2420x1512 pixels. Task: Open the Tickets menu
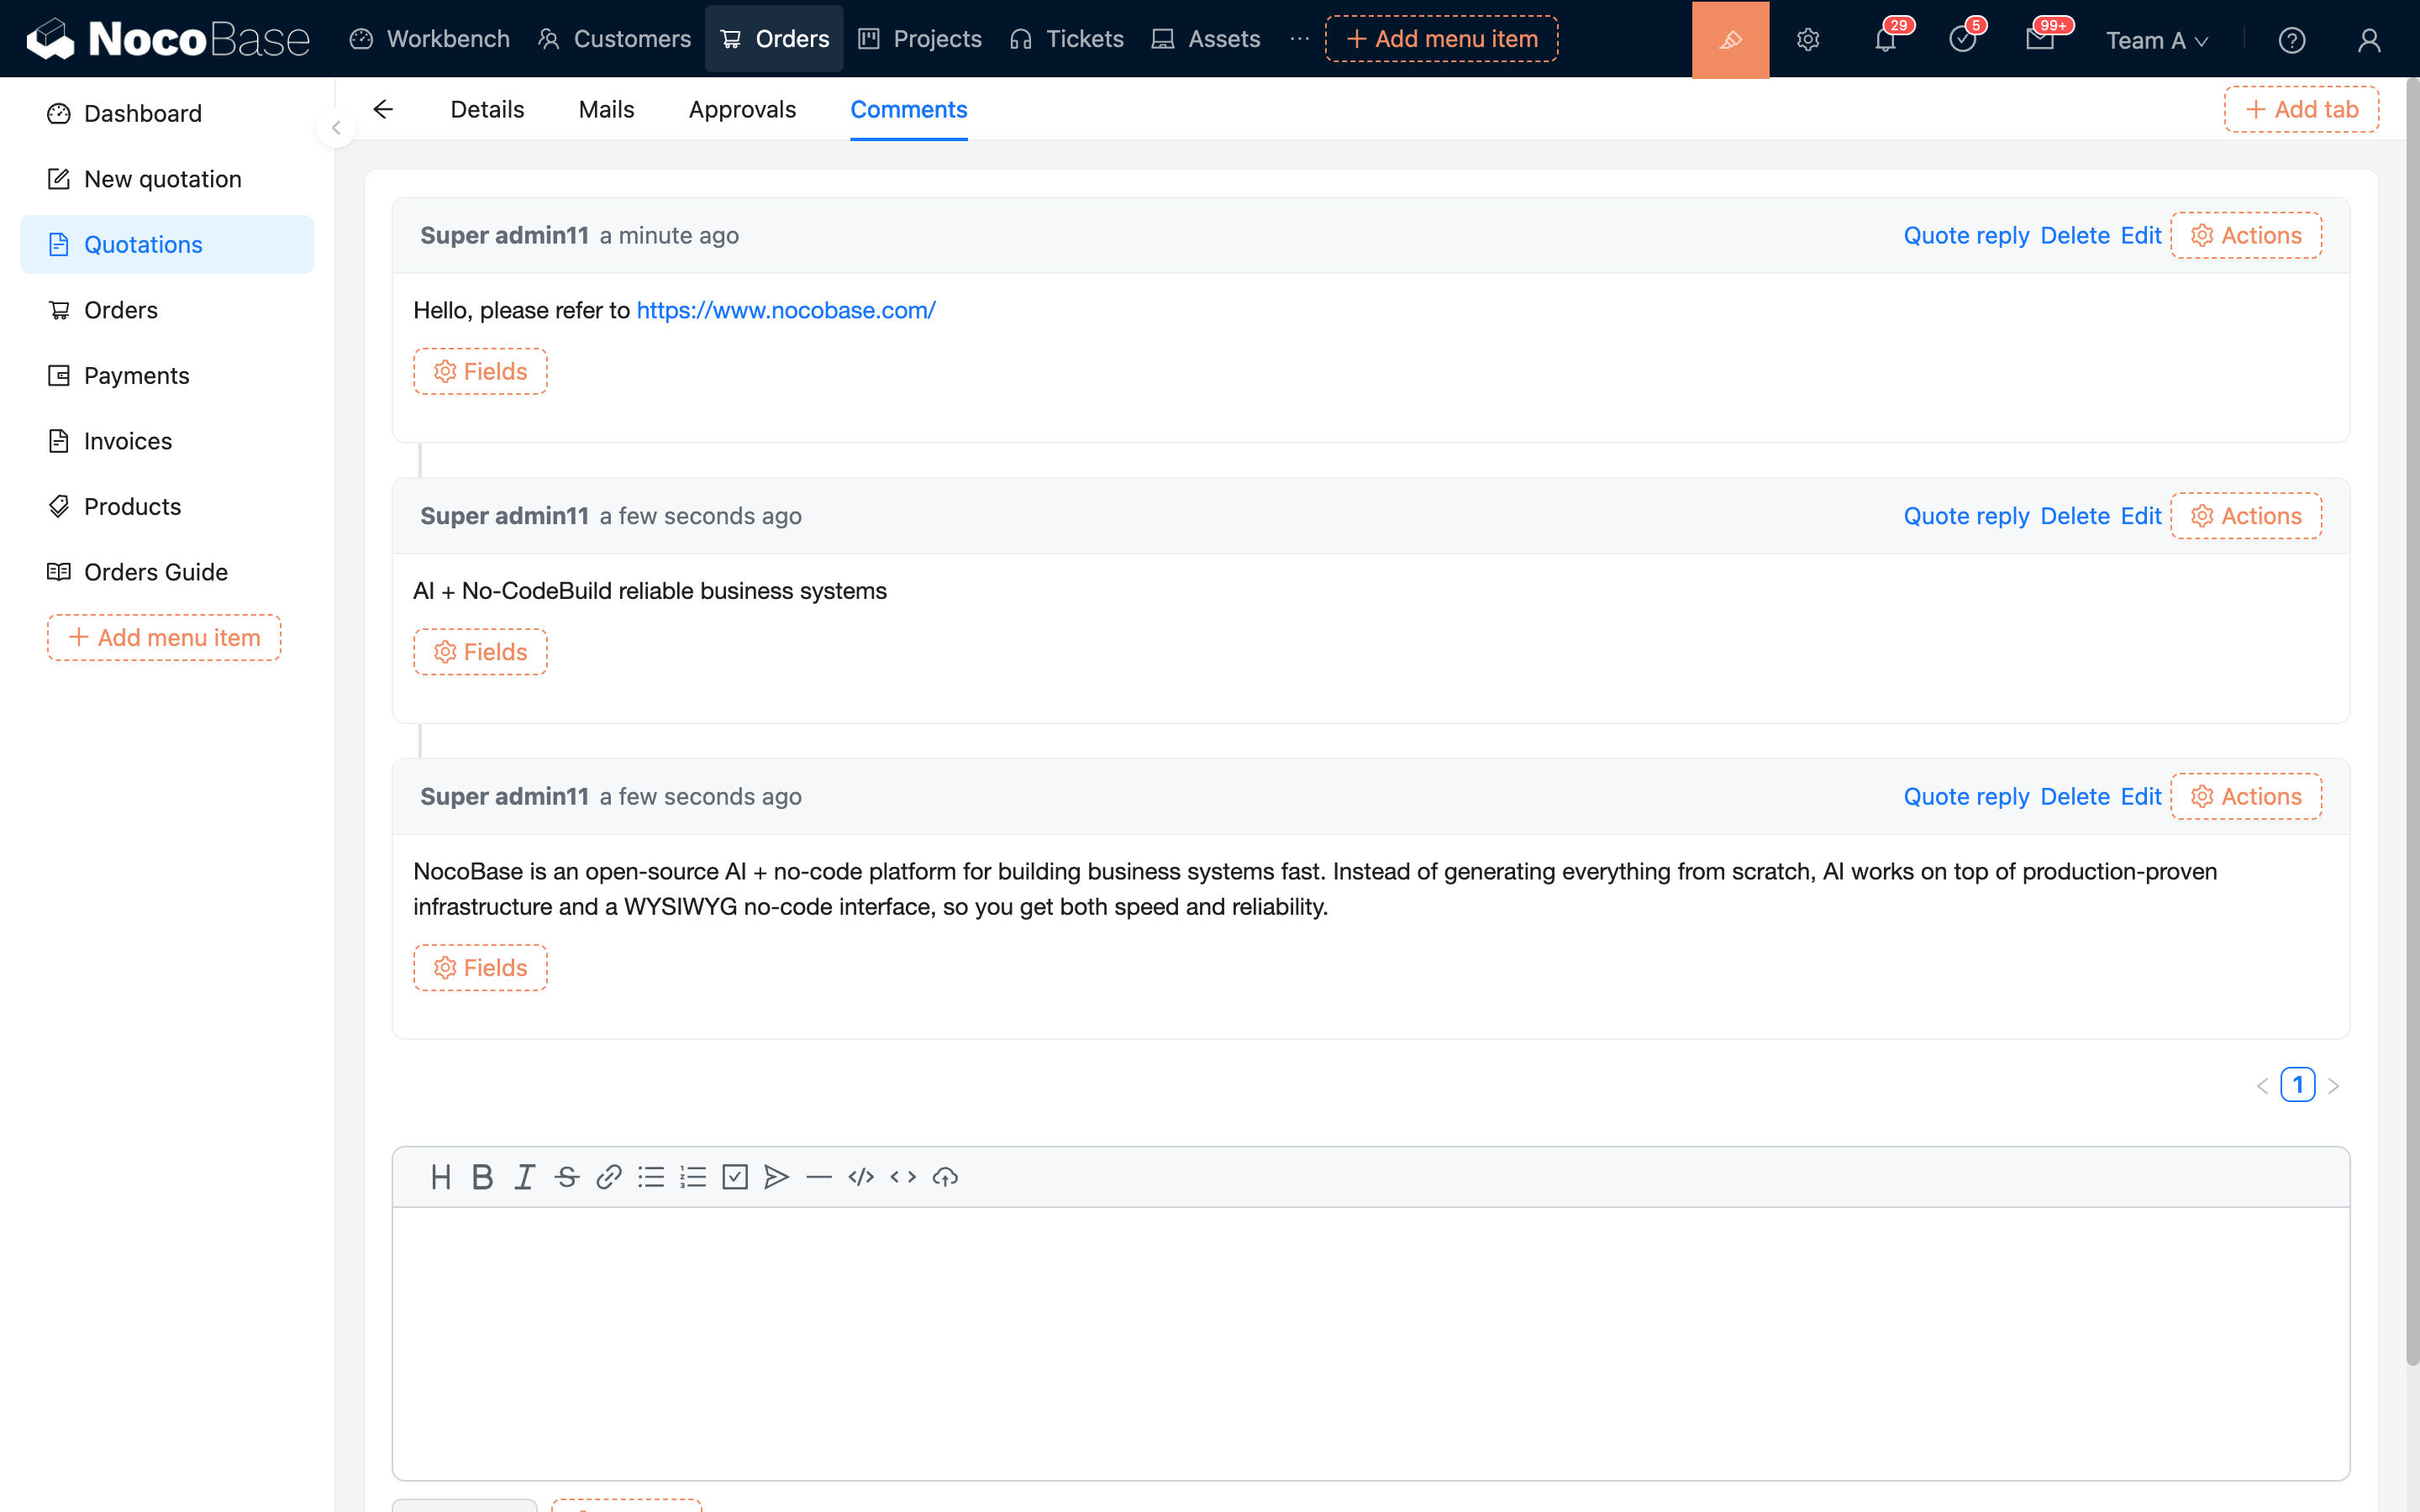coord(1067,39)
